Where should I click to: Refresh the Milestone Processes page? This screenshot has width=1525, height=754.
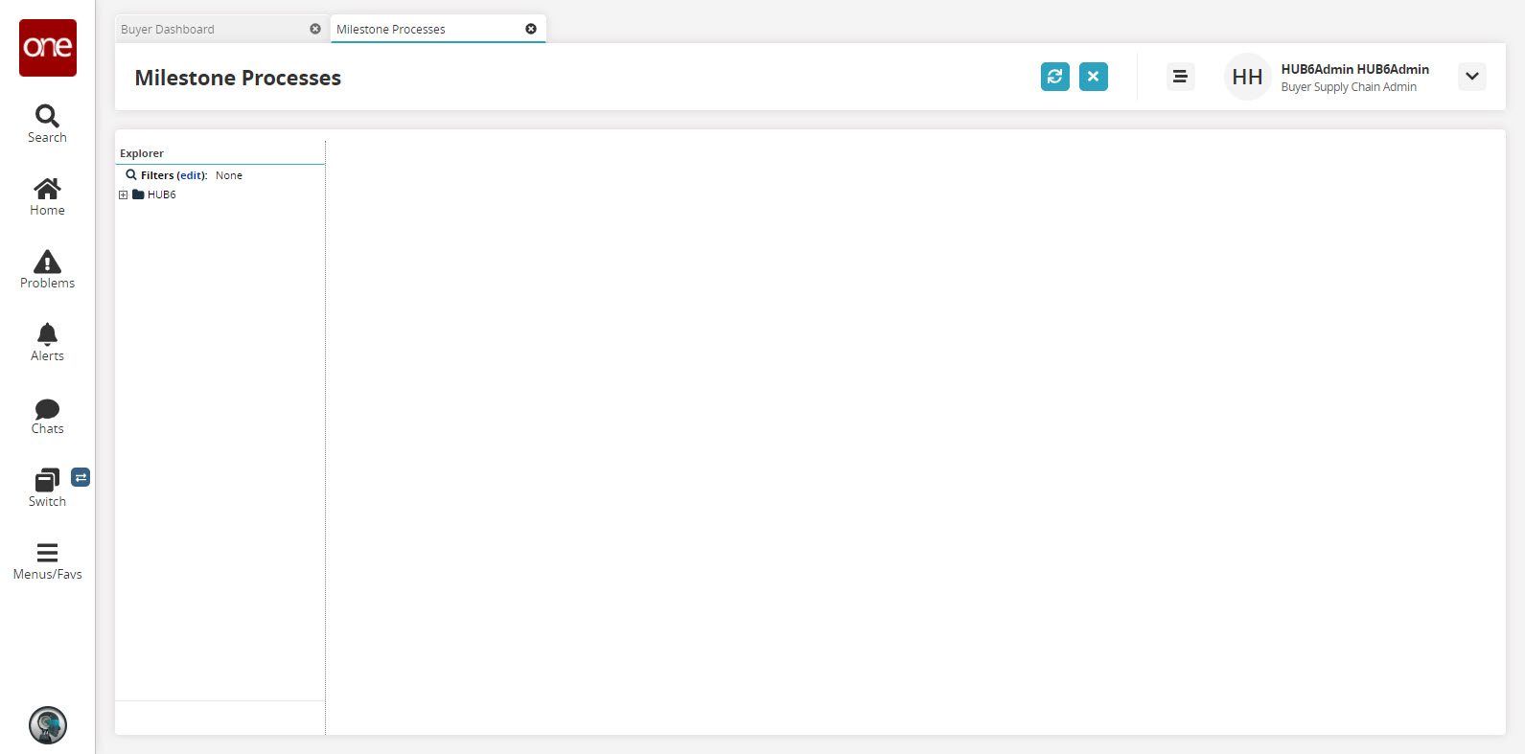click(1055, 77)
